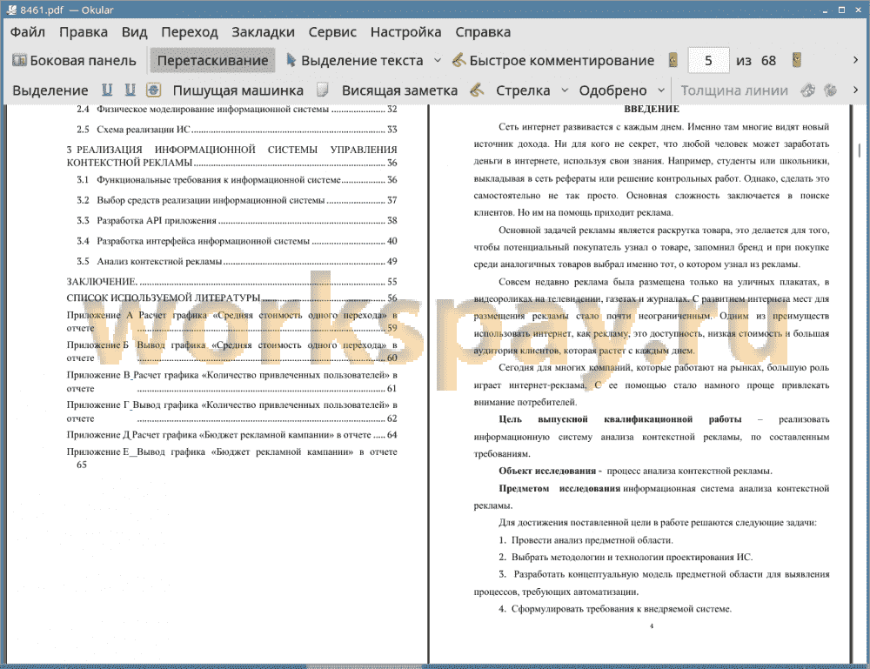This screenshot has height=669, width=870.
Task: Select the Одобрено stamp tool
Action: click(x=612, y=90)
